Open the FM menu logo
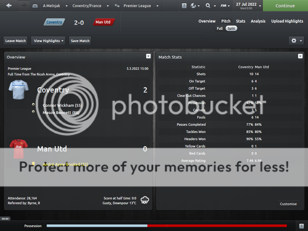The image size is (308, 231). click(223, 6)
